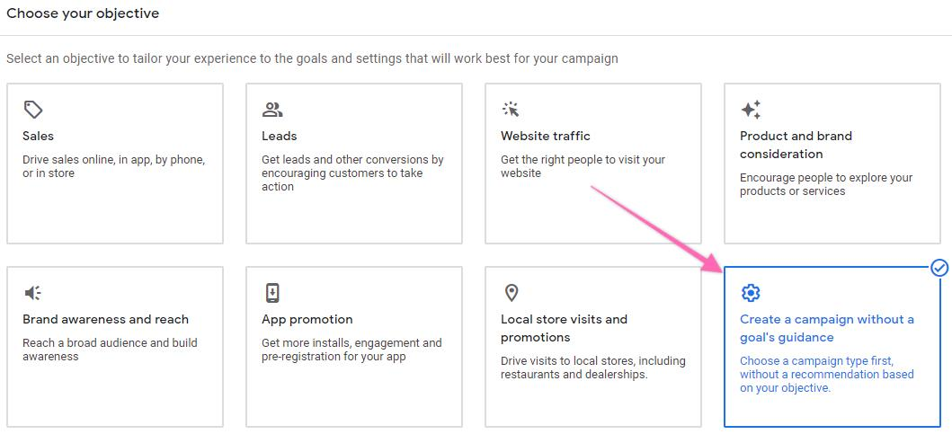The height and width of the screenshot is (443, 952).
Task: Click the Brand awareness megaphone icon
Action: 33,293
